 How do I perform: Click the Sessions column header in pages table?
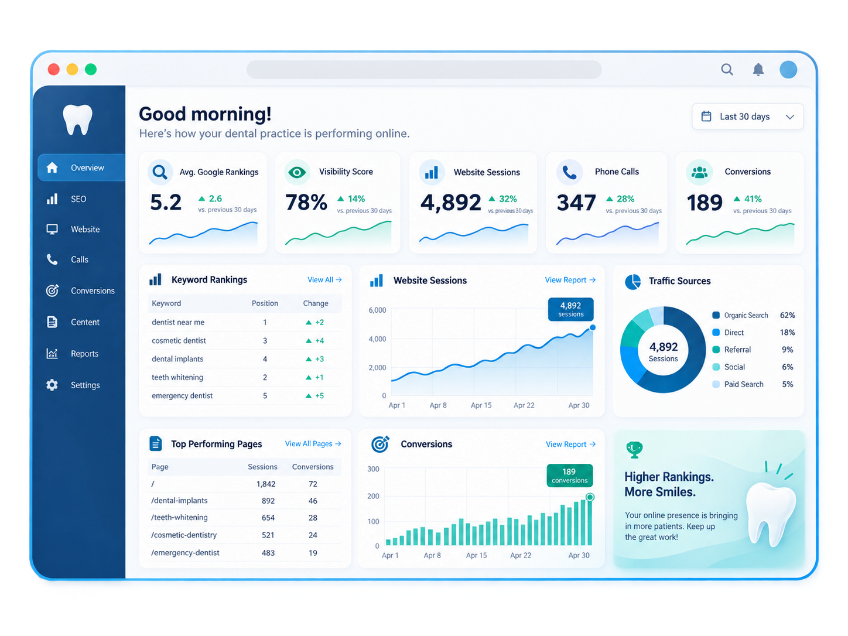coord(262,467)
